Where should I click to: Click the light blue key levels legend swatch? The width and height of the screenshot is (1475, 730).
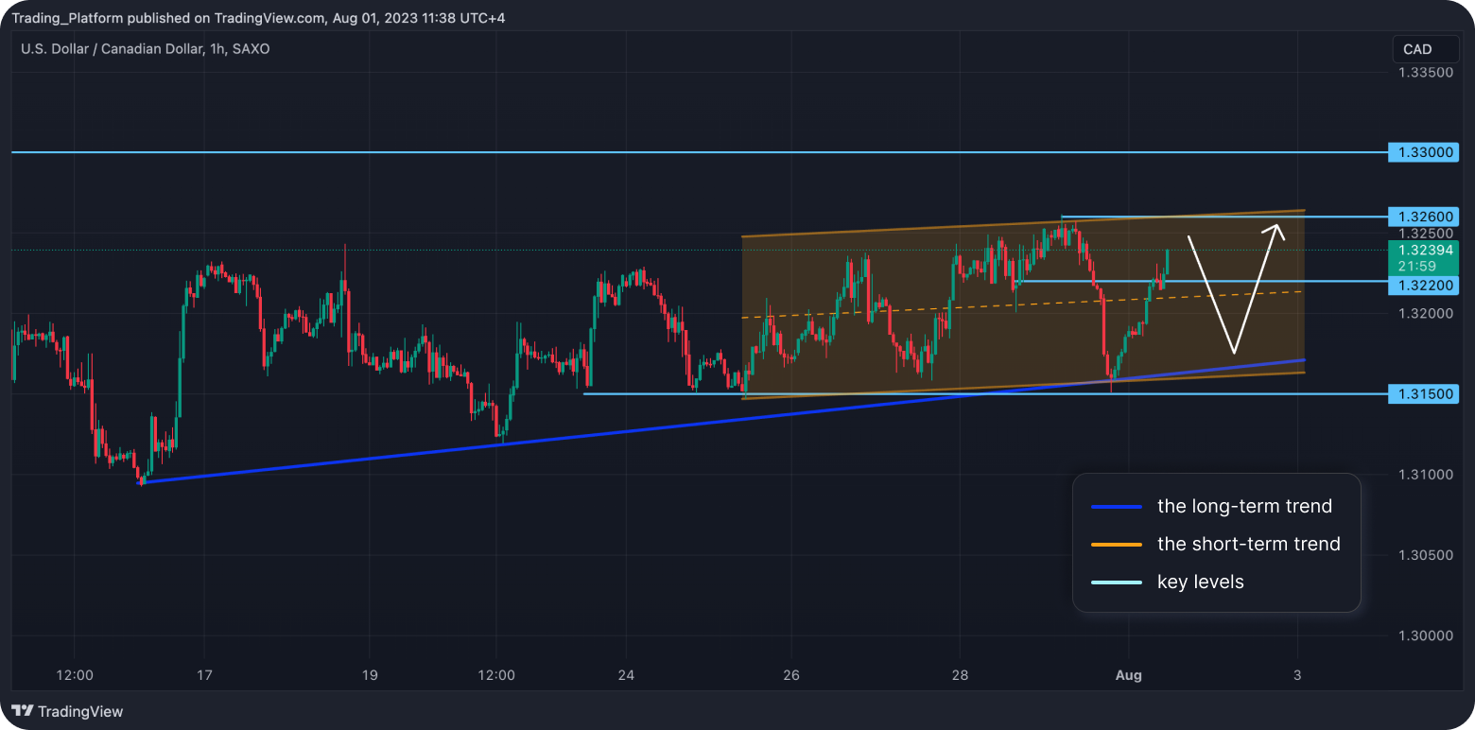point(1117,582)
